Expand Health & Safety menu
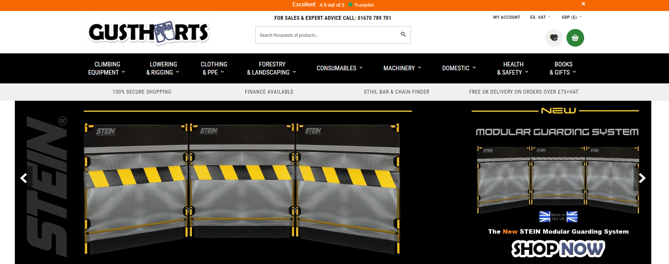This screenshot has width=669, height=264. 513,68
